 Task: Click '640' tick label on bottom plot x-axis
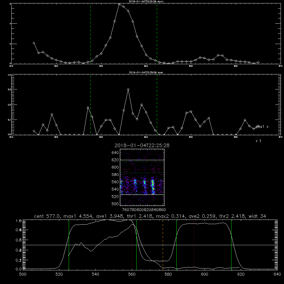click(x=277, y=274)
